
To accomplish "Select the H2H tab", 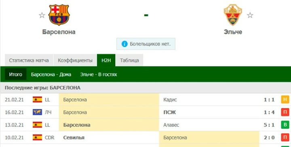I will [x=106, y=60].
